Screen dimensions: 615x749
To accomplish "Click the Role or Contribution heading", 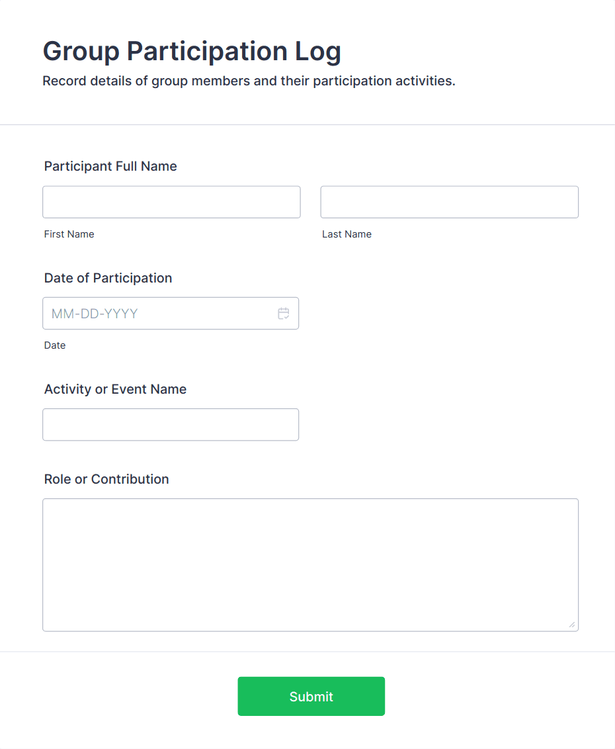I will (106, 479).
